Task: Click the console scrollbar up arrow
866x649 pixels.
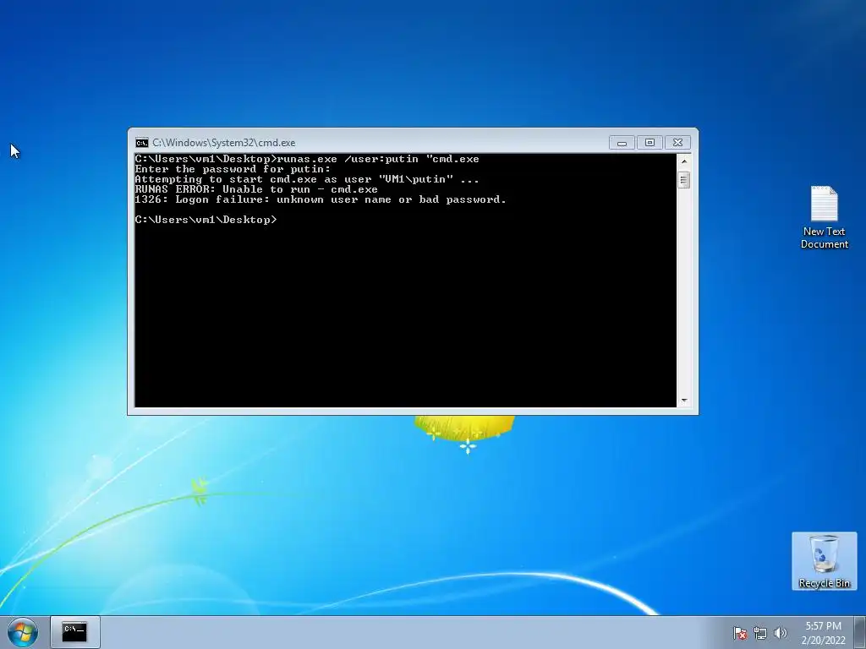Action: coord(684,161)
